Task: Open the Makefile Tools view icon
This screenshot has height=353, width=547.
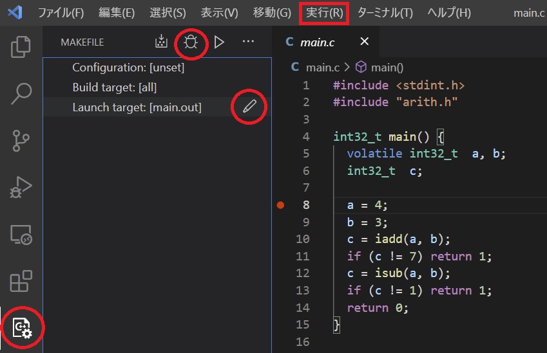Action: [23, 327]
